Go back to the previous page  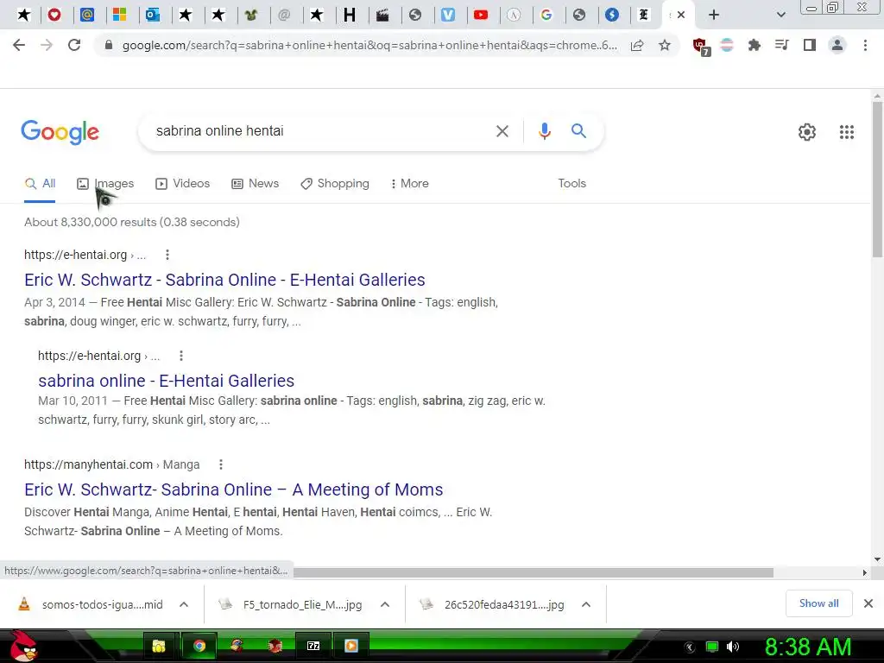click(x=19, y=45)
